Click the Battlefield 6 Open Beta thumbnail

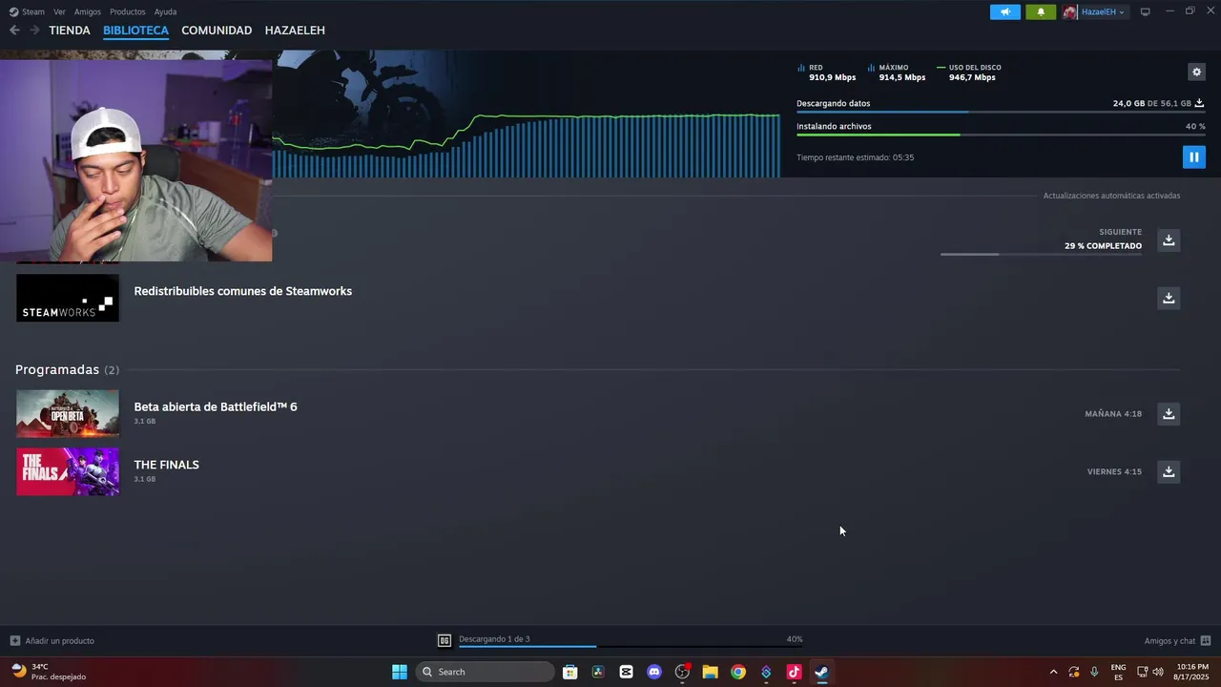coord(68,413)
